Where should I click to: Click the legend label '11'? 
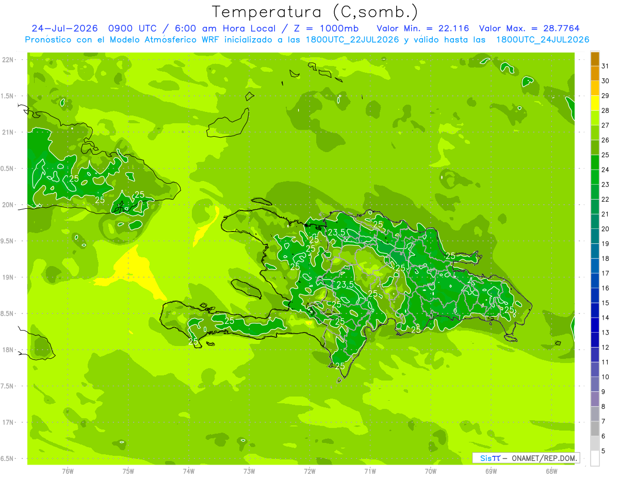(606, 362)
